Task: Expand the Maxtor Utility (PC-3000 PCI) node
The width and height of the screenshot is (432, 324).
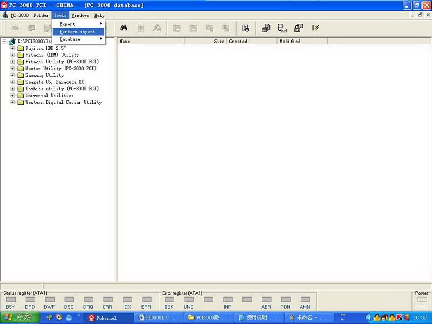Action: (12, 69)
